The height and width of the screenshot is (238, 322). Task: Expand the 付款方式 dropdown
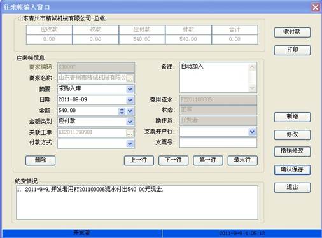[x=130, y=144]
